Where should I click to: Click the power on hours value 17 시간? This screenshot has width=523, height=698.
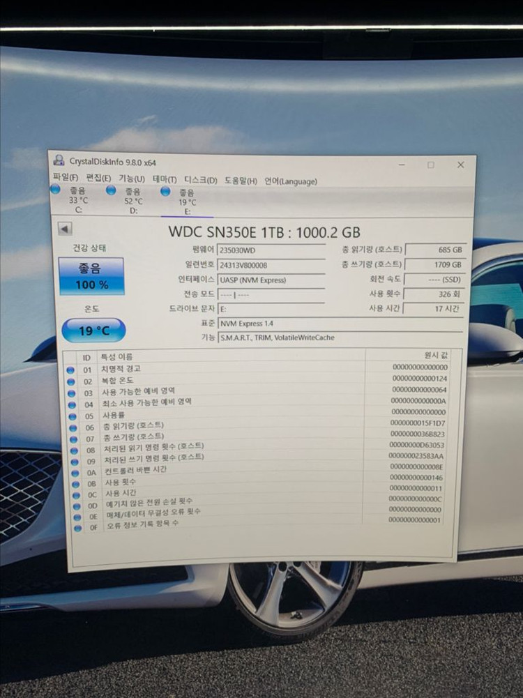pyautogui.click(x=433, y=308)
